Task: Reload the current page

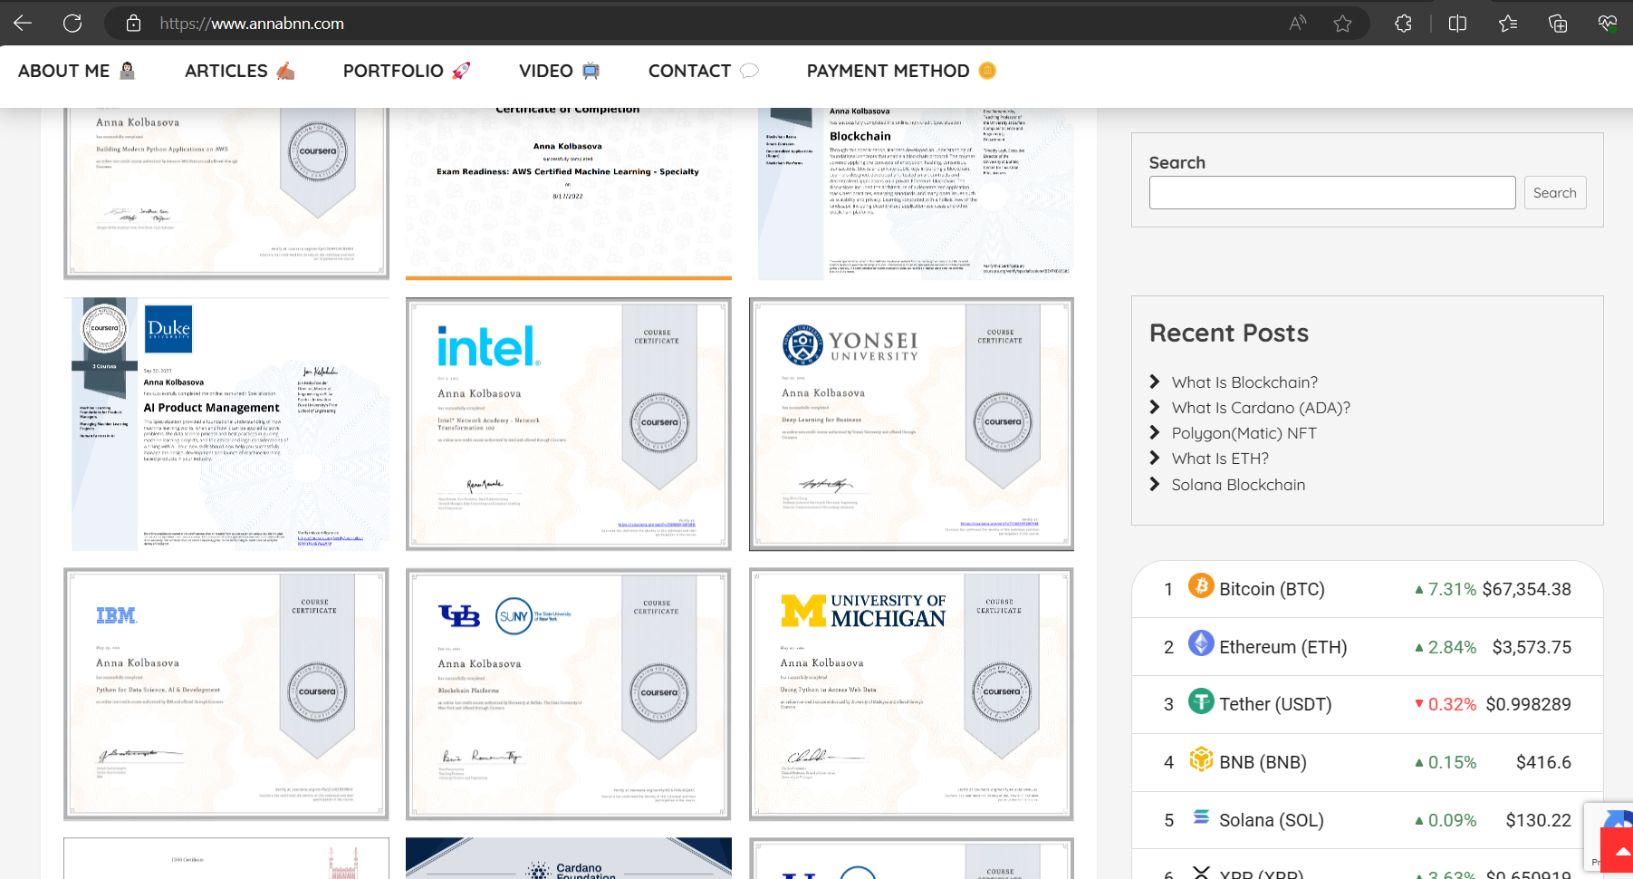Action: point(72,23)
